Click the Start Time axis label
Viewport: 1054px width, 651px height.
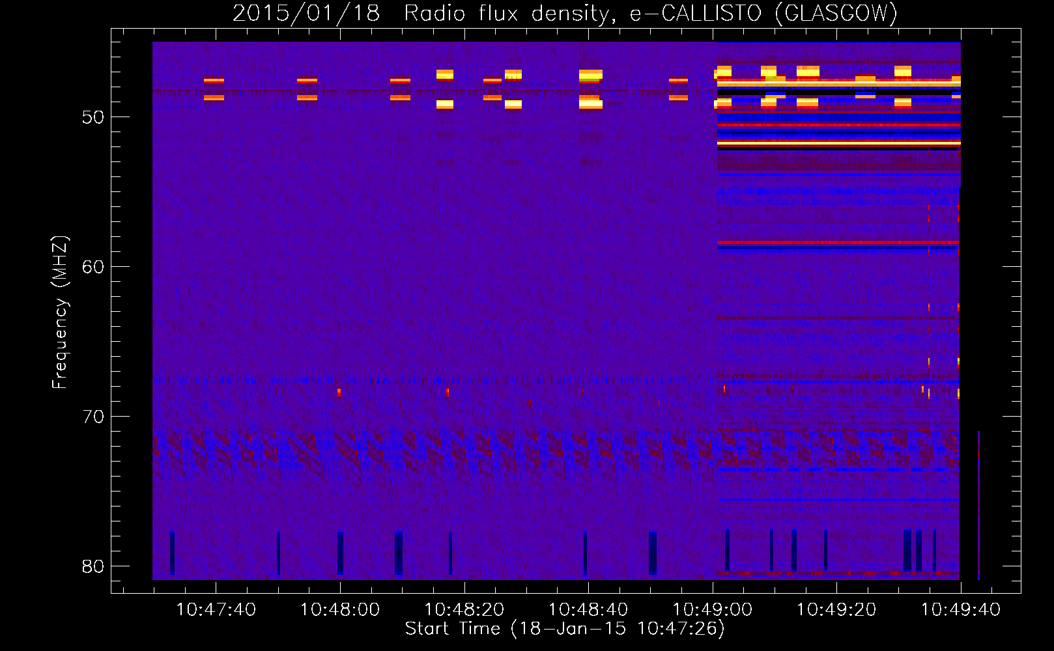(565, 629)
